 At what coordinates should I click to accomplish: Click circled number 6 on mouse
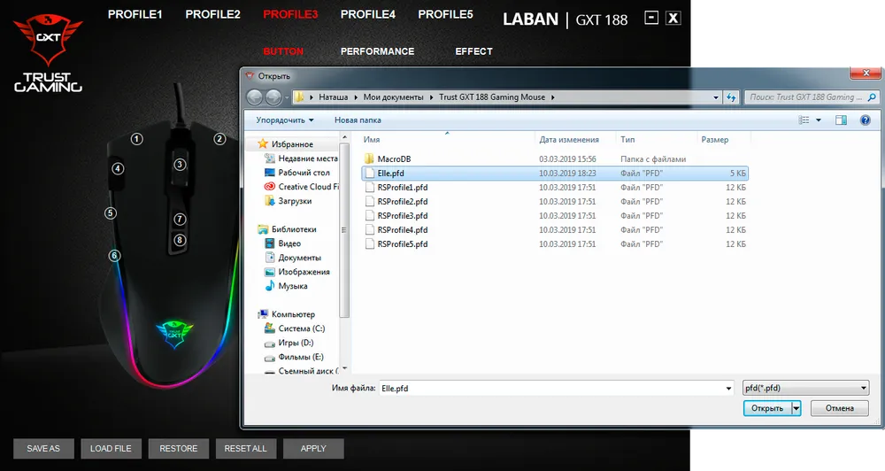tap(114, 256)
